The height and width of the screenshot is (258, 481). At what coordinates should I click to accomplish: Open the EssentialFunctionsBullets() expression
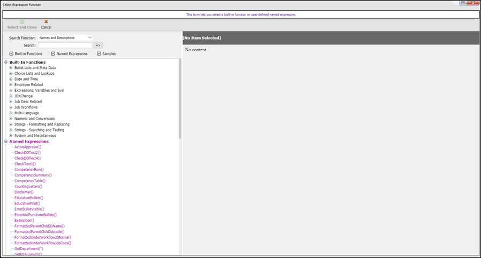coord(35,215)
